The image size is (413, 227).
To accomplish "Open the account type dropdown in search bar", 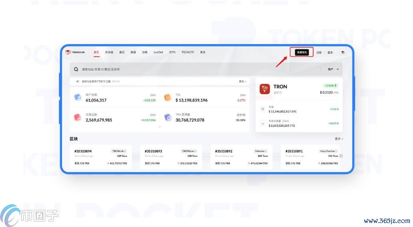I will click(x=333, y=69).
